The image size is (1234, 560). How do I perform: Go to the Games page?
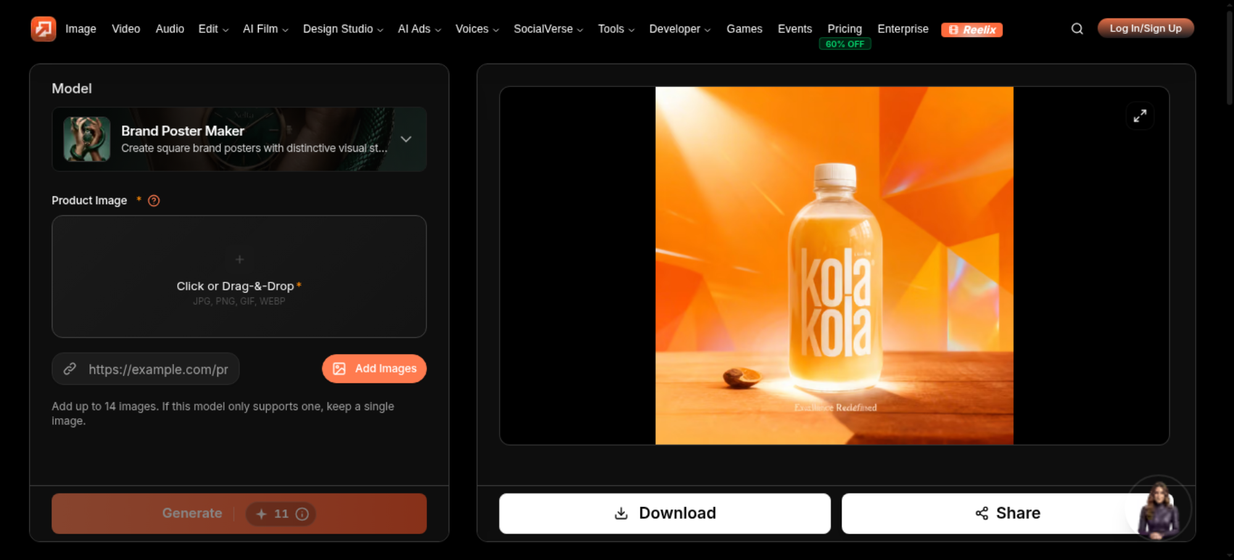tap(744, 29)
